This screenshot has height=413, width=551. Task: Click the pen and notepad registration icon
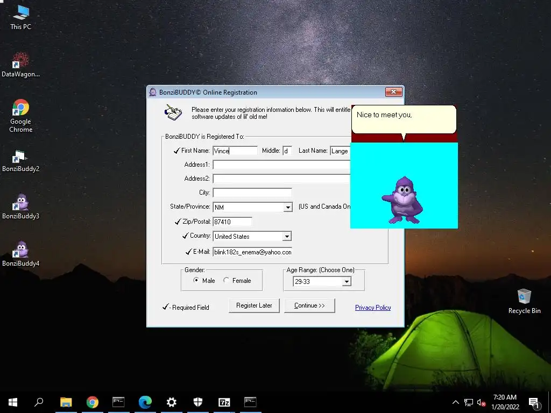tap(173, 112)
